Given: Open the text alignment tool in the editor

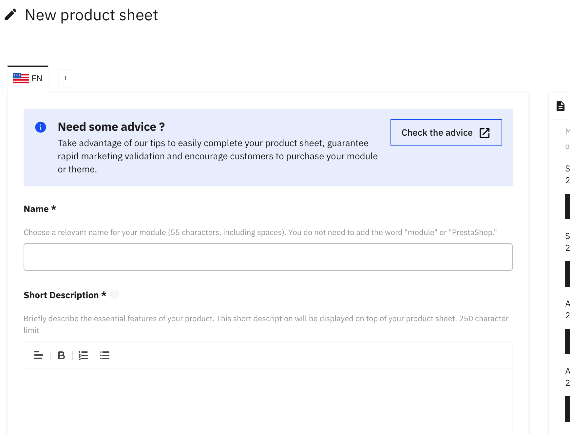Looking at the screenshot, I should (x=39, y=355).
